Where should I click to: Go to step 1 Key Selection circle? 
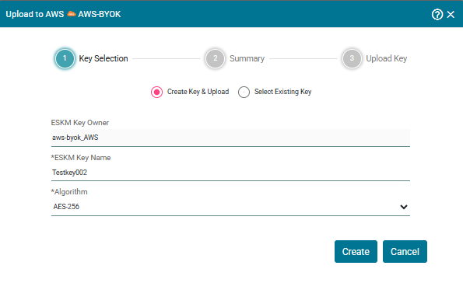pyautogui.click(x=65, y=58)
